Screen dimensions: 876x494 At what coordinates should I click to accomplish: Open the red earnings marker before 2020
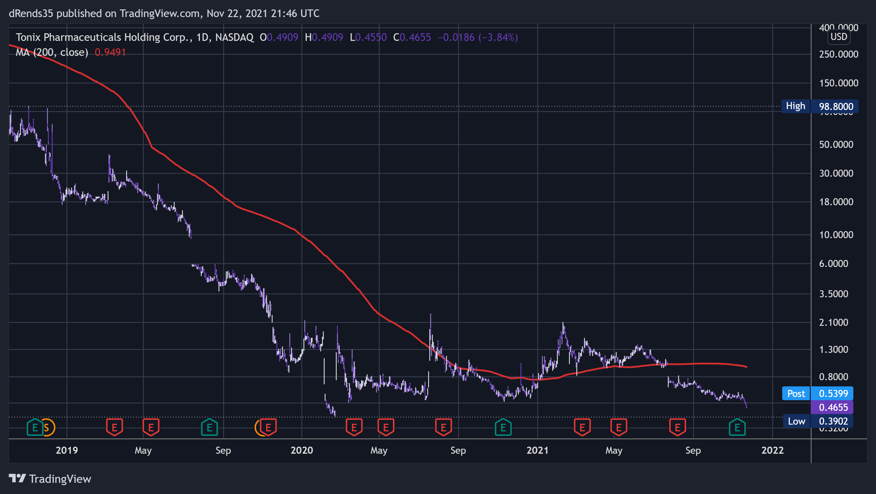coord(268,427)
